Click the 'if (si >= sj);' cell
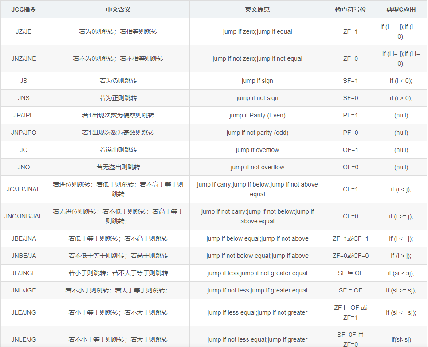The image size is (428, 347). click(x=401, y=290)
